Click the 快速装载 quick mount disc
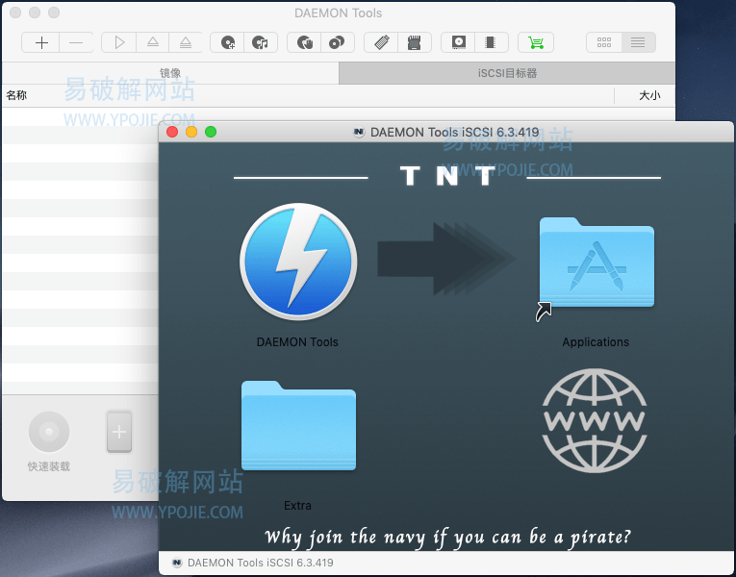 click(x=49, y=433)
